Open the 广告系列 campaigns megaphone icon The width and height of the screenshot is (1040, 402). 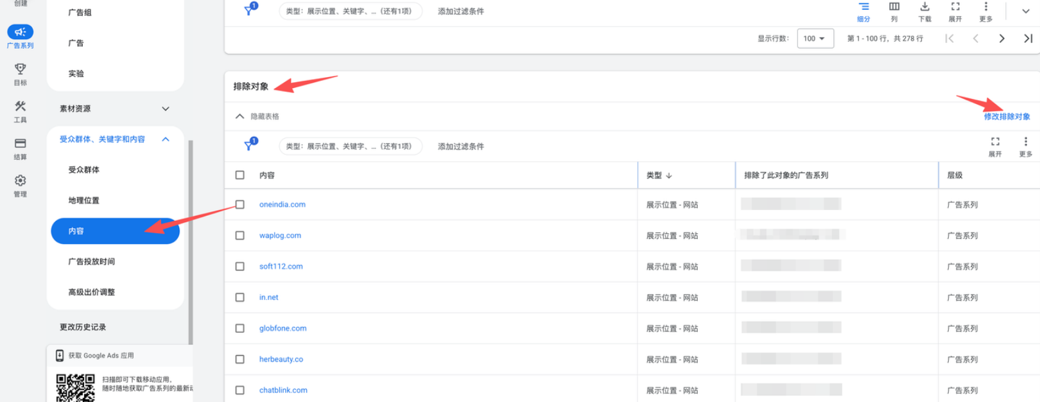point(21,32)
